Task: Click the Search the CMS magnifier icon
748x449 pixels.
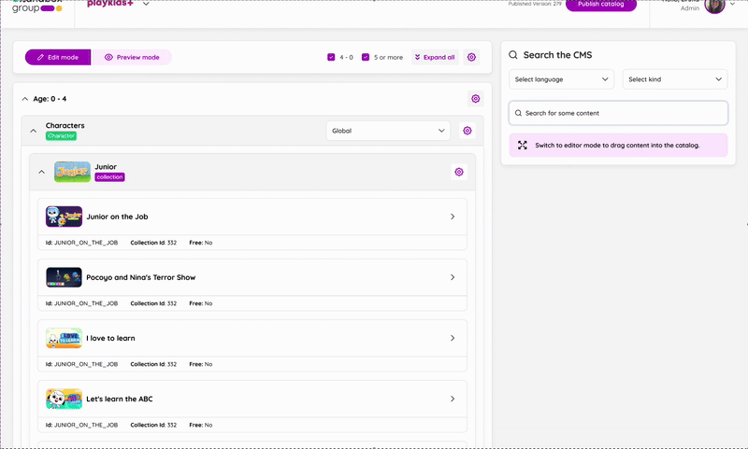Action: (512, 55)
